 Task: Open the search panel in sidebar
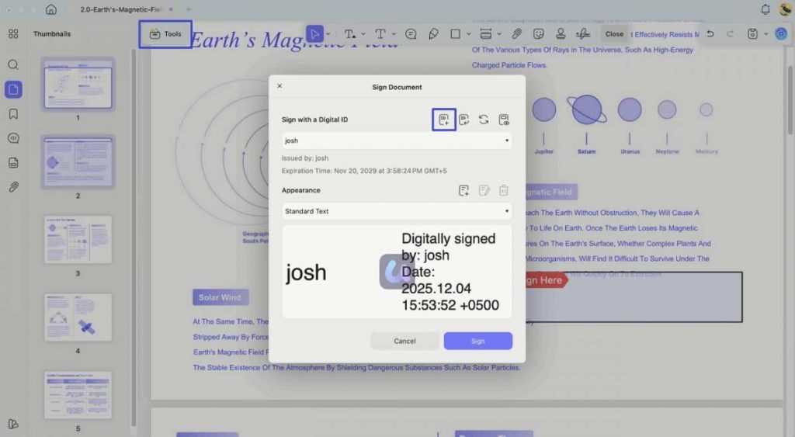pos(13,64)
